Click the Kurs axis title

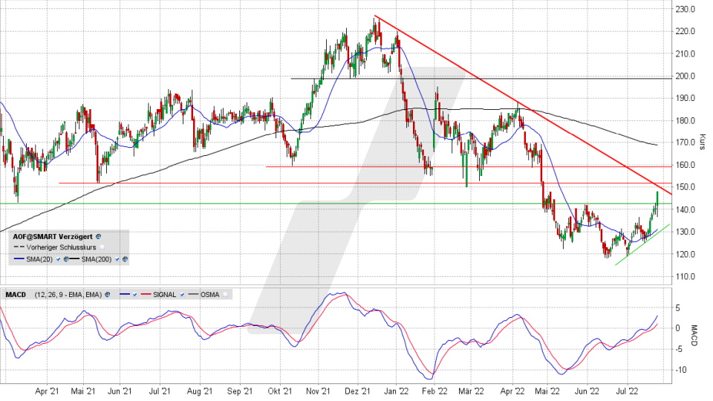(x=703, y=142)
